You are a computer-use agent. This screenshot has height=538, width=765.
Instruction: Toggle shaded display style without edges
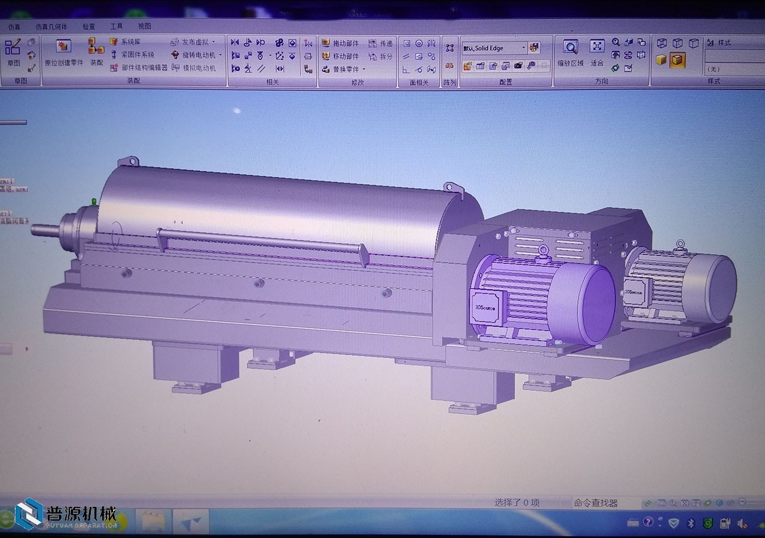pyautogui.click(x=661, y=60)
